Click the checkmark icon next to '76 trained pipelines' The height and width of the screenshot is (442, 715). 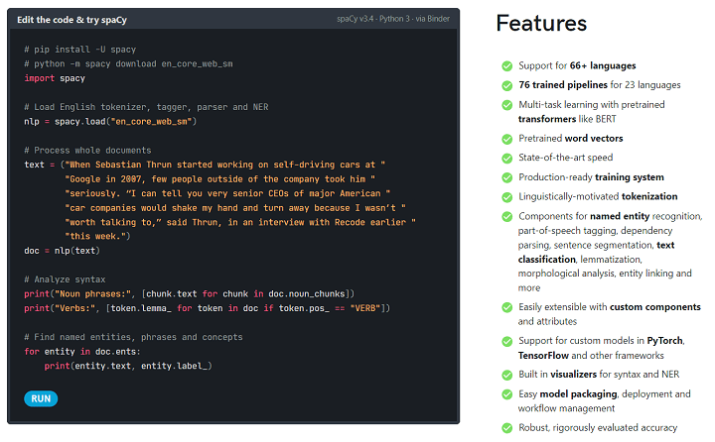507,85
